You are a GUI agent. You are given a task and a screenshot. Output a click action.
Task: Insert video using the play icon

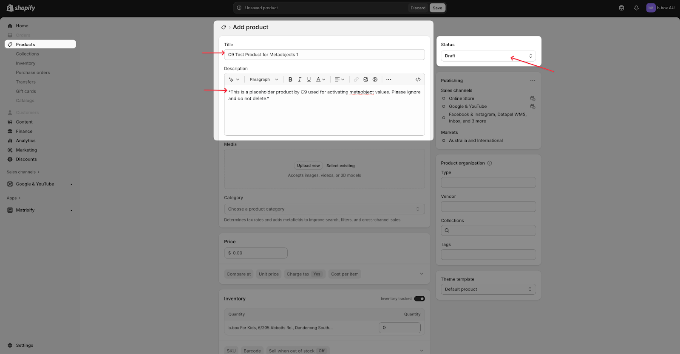click(x=375, y=79)
